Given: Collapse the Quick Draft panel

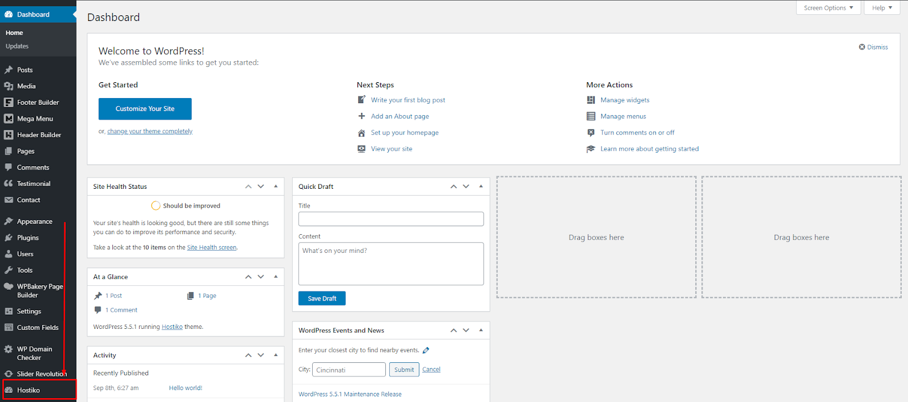Looking at the screenshot, I should [x=481, y=187].
